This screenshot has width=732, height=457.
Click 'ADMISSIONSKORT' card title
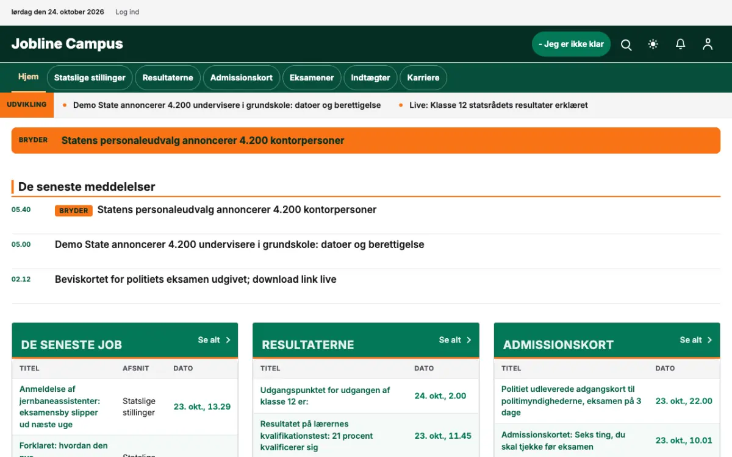pyautogui.click(x=558, y=345)
